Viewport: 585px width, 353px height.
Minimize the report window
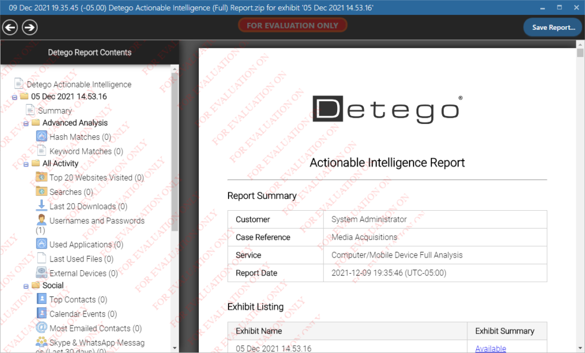[x=543, y=7]
